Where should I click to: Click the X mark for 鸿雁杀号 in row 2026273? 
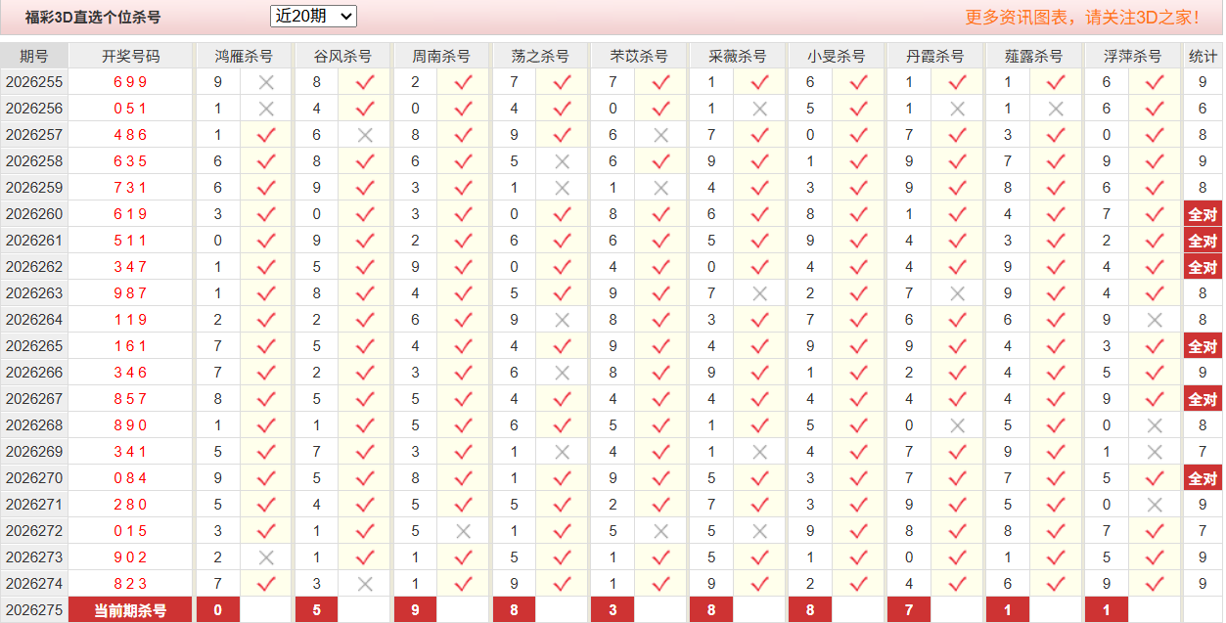click(266, 557)
